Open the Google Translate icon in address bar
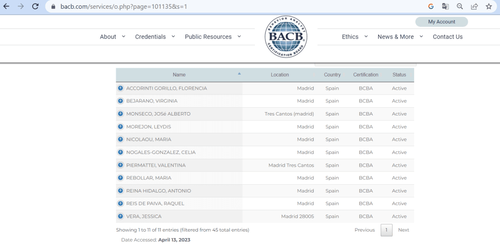 click(445, 7)
